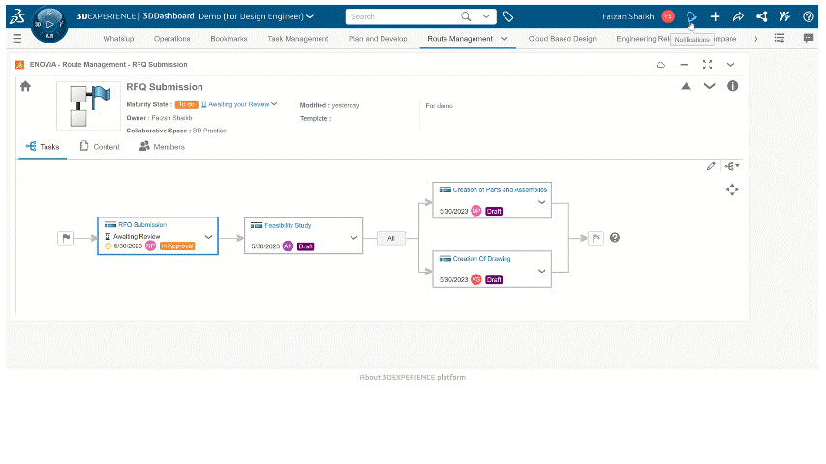Click the route end flag node
The height and width of the screenshot is (464, 826).
[596, 238]
